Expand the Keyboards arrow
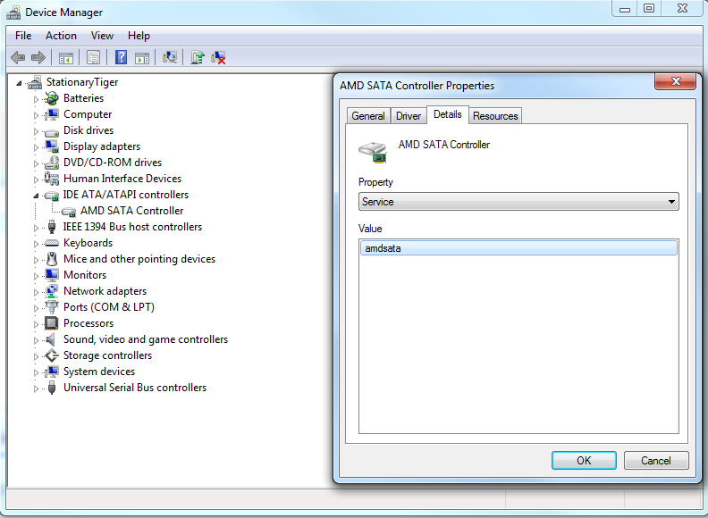708x518 pixels. (x=36, y=244)
